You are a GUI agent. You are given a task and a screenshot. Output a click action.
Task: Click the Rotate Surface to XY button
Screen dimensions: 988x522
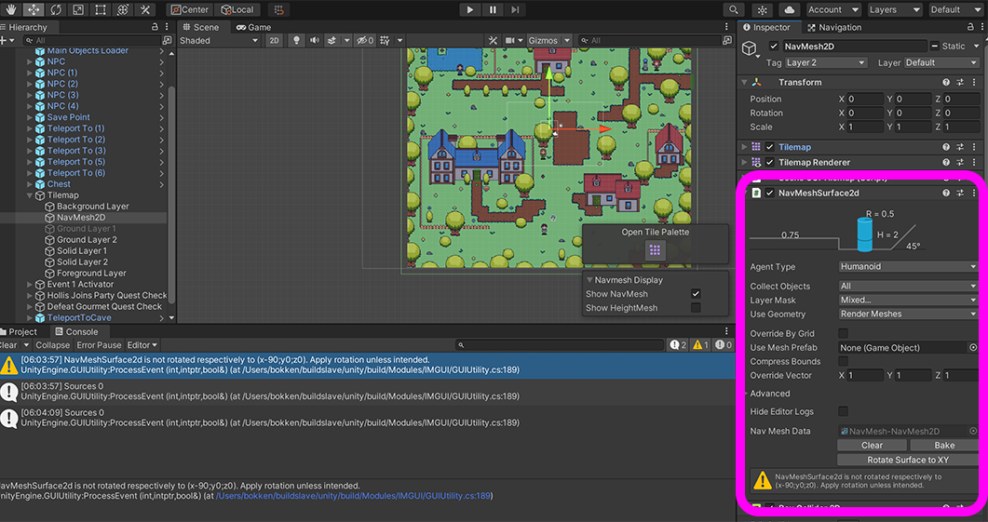(908, 460)
